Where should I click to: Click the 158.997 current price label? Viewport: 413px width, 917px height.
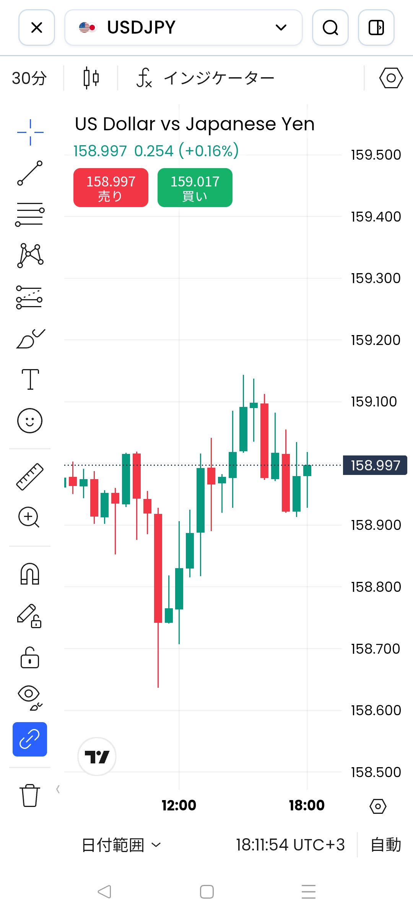pos(375,465)
